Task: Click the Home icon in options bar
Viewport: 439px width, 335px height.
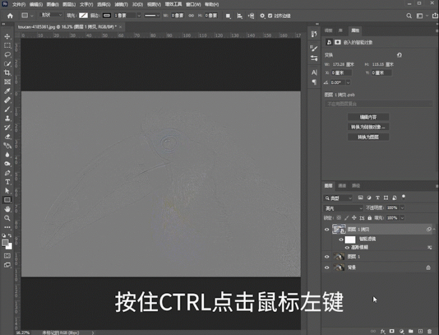Action: [x=10, y=16]
